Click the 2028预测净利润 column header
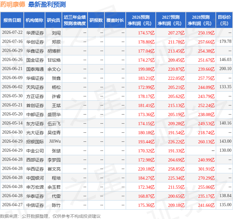Screen dimensions: 233x219 [200, 20]
